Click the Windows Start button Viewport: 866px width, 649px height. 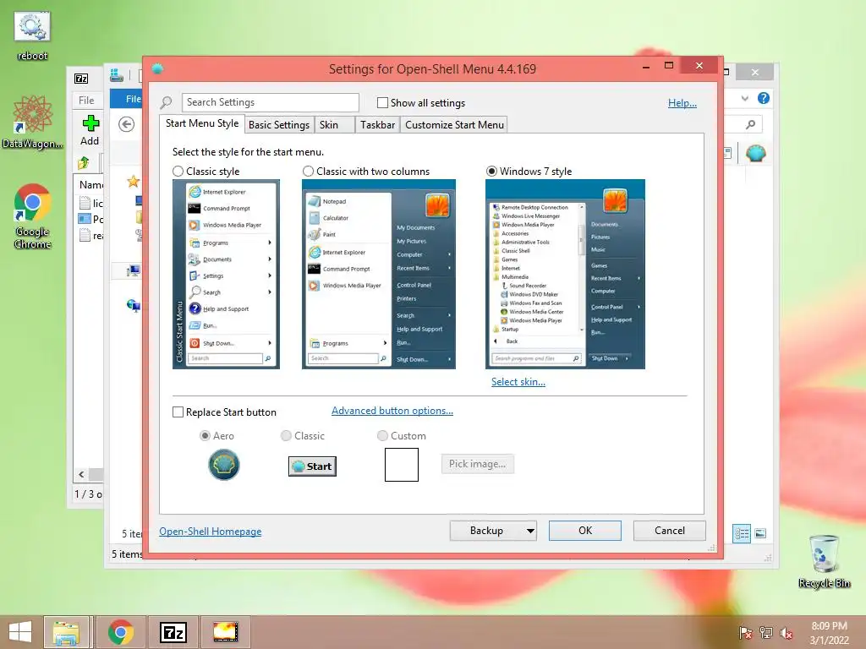click(20, 632)
